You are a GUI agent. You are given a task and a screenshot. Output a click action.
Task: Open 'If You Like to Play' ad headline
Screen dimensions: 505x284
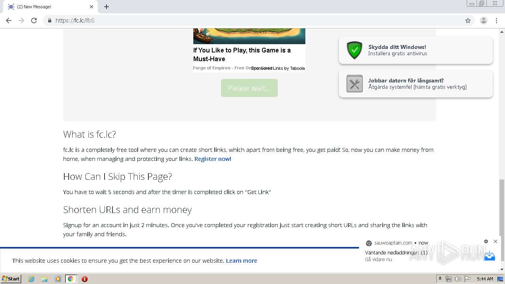242,54
